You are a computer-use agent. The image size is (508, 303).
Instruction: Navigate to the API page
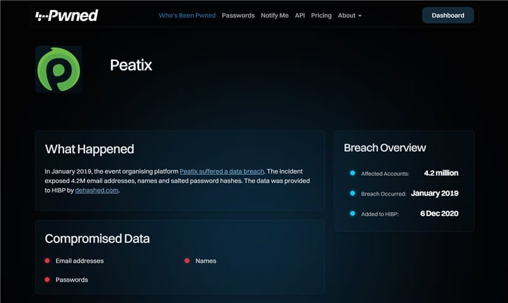[x=300, y=15]
